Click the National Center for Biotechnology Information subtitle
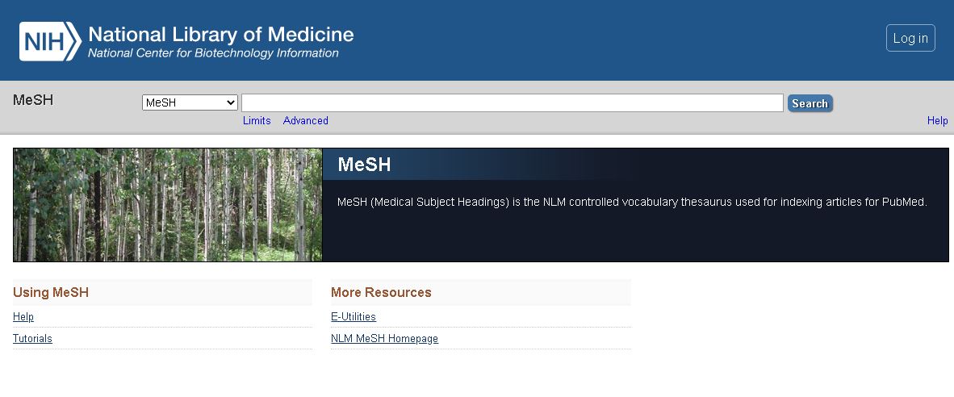 [x=213, y=53]
